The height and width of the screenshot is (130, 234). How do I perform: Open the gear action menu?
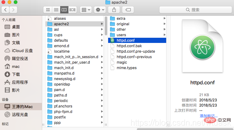(100, 10)
